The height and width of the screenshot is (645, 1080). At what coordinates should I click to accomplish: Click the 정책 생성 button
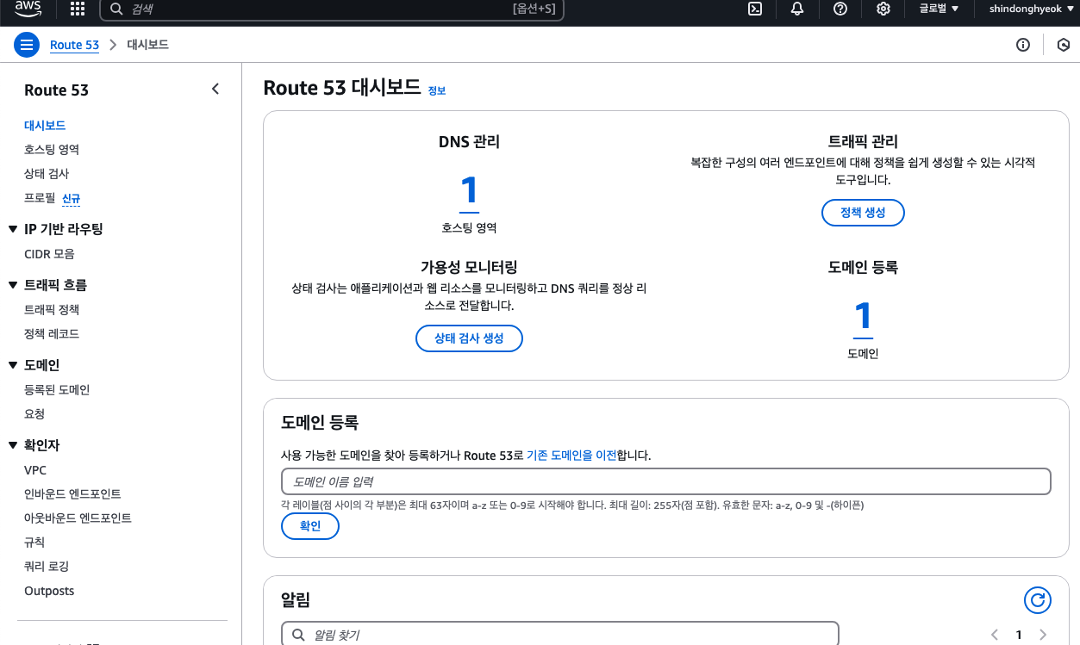863,213
